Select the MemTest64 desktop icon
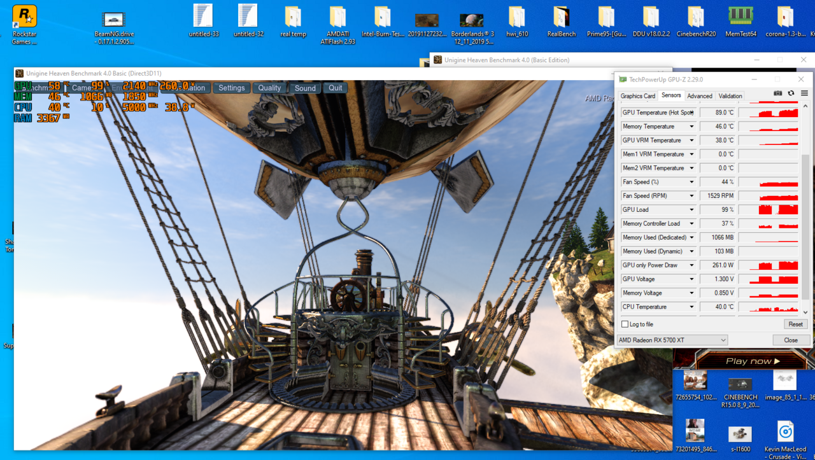This screenshot has height=460, width=815. point(741,22)
